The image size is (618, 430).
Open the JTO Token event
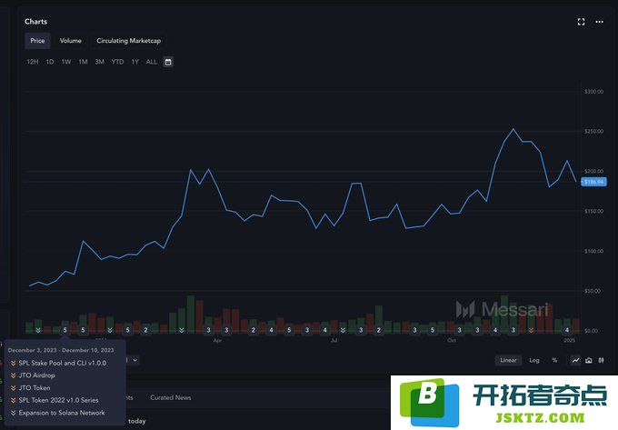(x=35, y=388)
